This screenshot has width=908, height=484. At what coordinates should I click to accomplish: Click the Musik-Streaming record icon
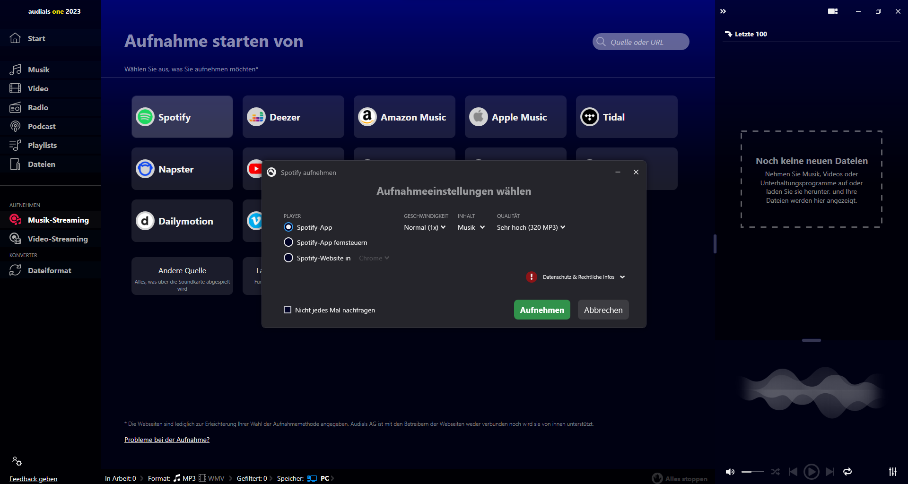[x=15, y=220]
